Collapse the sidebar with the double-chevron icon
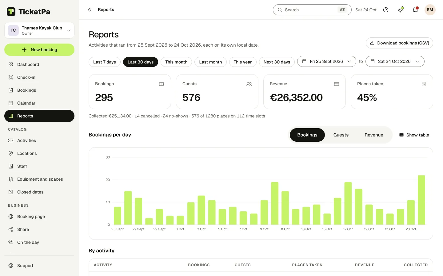 pos(90,10)
